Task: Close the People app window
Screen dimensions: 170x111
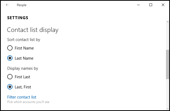Action: 163,5
